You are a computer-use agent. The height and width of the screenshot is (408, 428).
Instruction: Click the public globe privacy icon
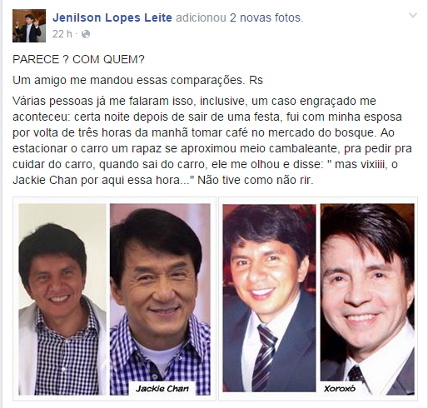coord(86,34)
